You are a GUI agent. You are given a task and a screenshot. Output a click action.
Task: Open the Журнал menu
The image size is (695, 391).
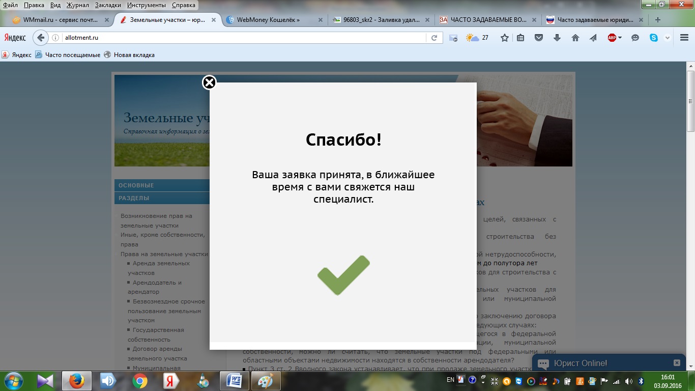click(x=77, y=5)
